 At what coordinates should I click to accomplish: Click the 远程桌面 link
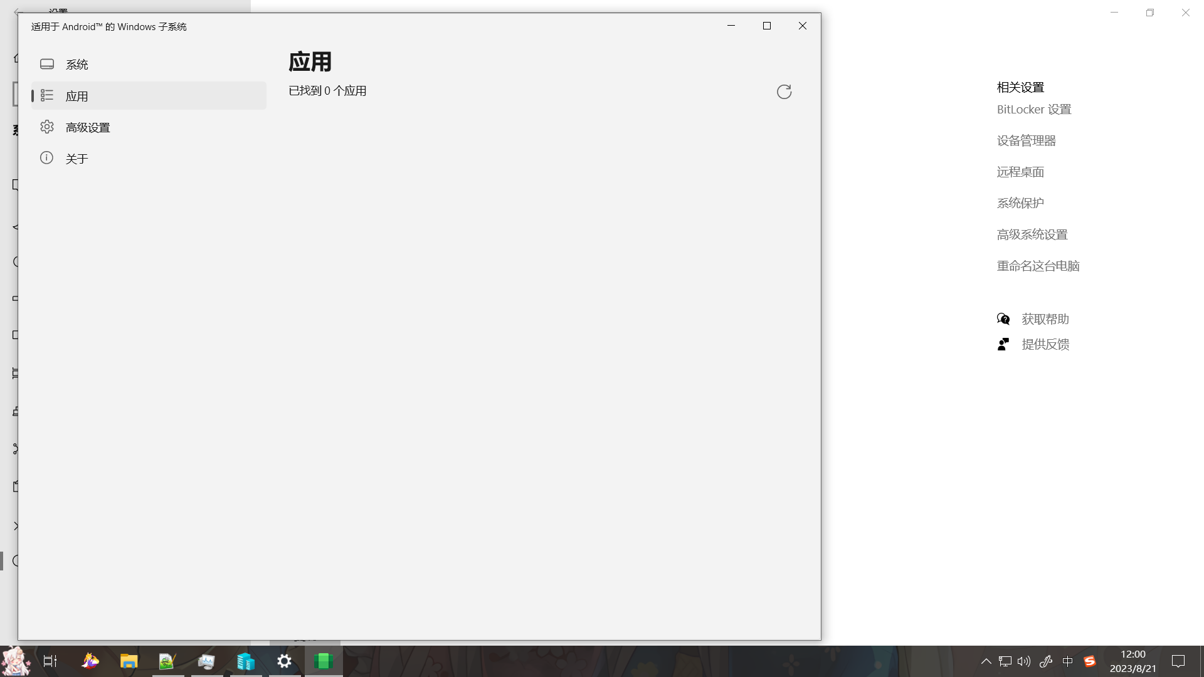tap(1020, 172)
